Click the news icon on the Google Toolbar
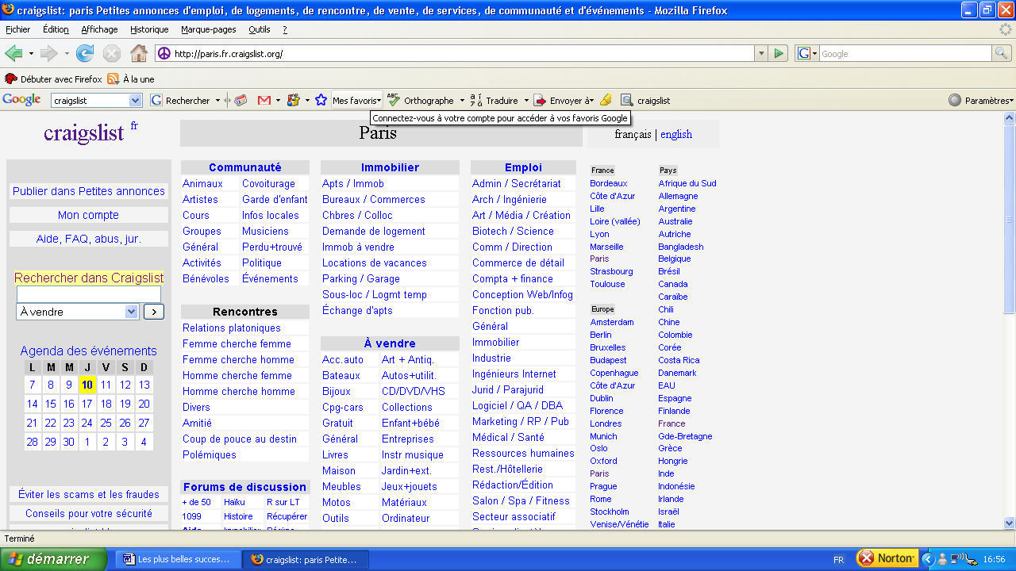 [241, 101]
